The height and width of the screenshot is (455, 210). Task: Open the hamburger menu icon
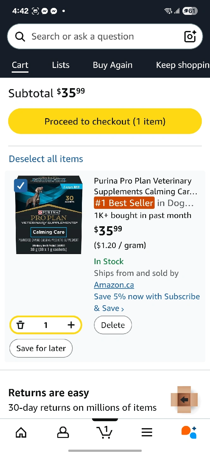[x=147, y=432]
